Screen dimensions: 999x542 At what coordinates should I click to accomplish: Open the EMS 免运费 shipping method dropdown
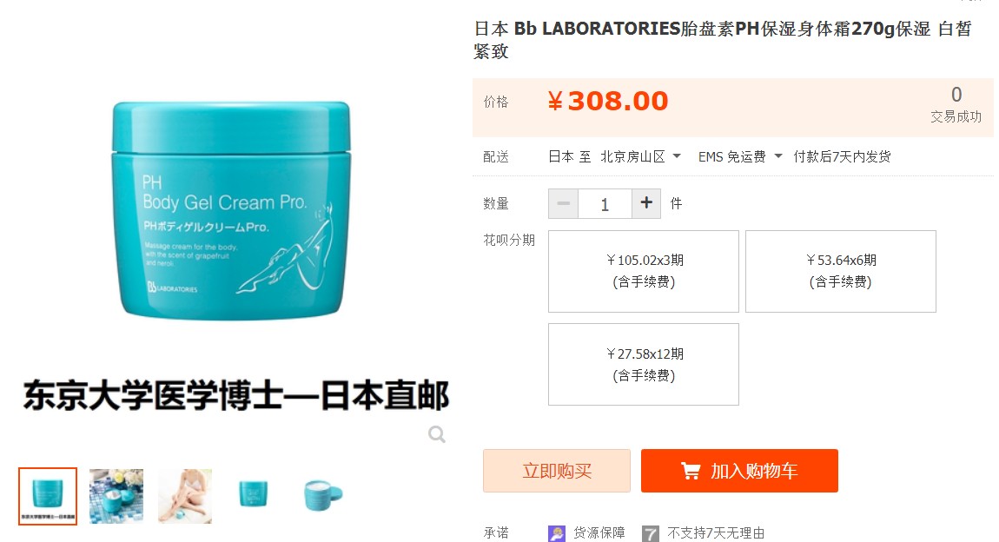[739, 156]
